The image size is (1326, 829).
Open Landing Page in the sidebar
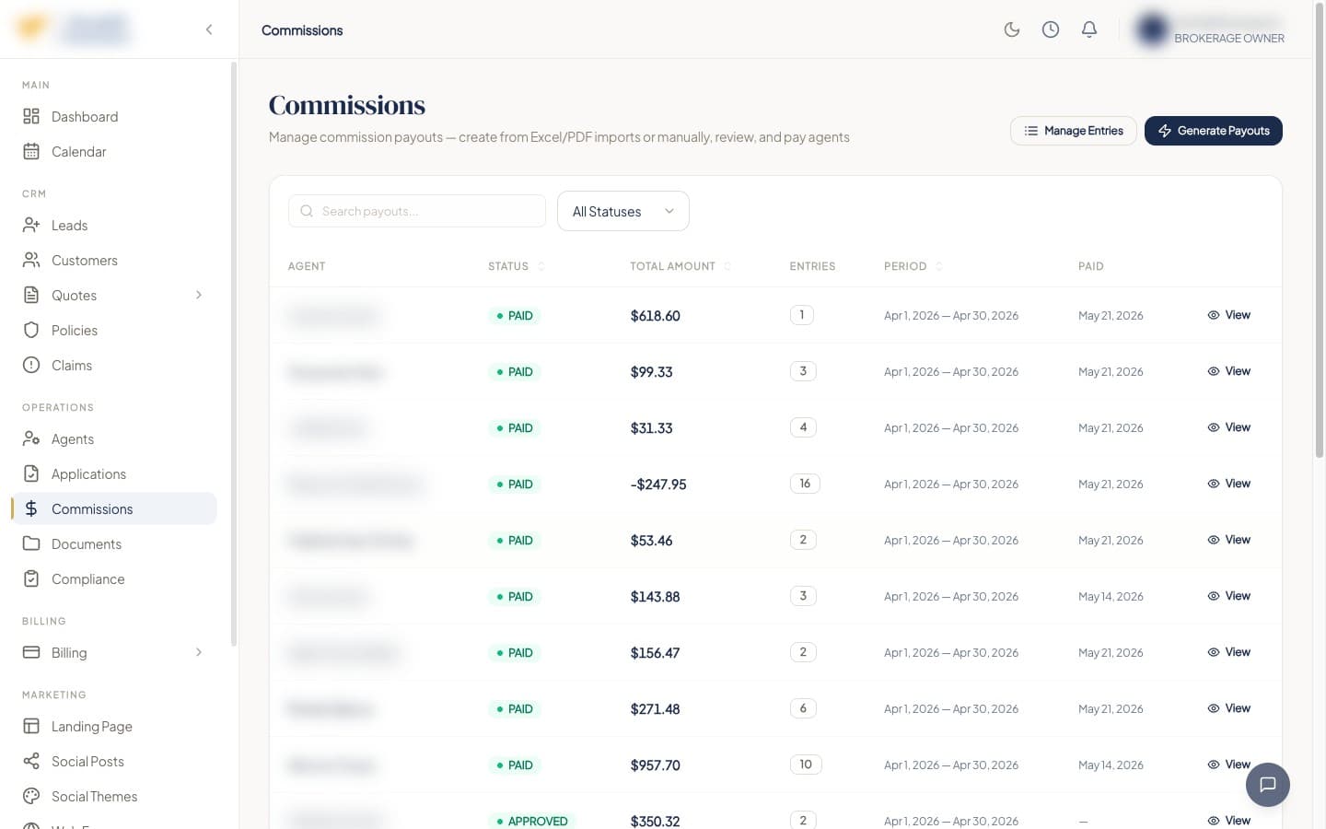coord(114,726)
